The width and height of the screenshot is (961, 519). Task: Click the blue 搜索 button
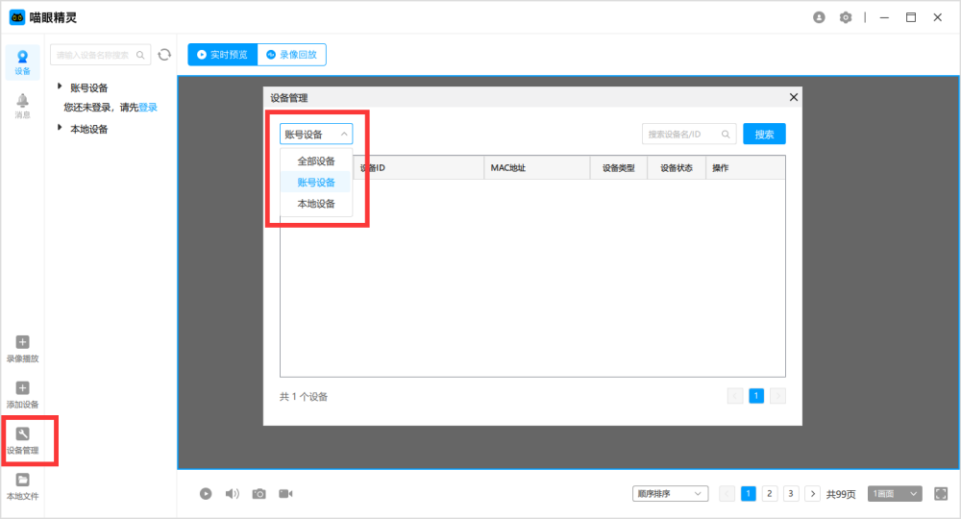click(764, 135)
